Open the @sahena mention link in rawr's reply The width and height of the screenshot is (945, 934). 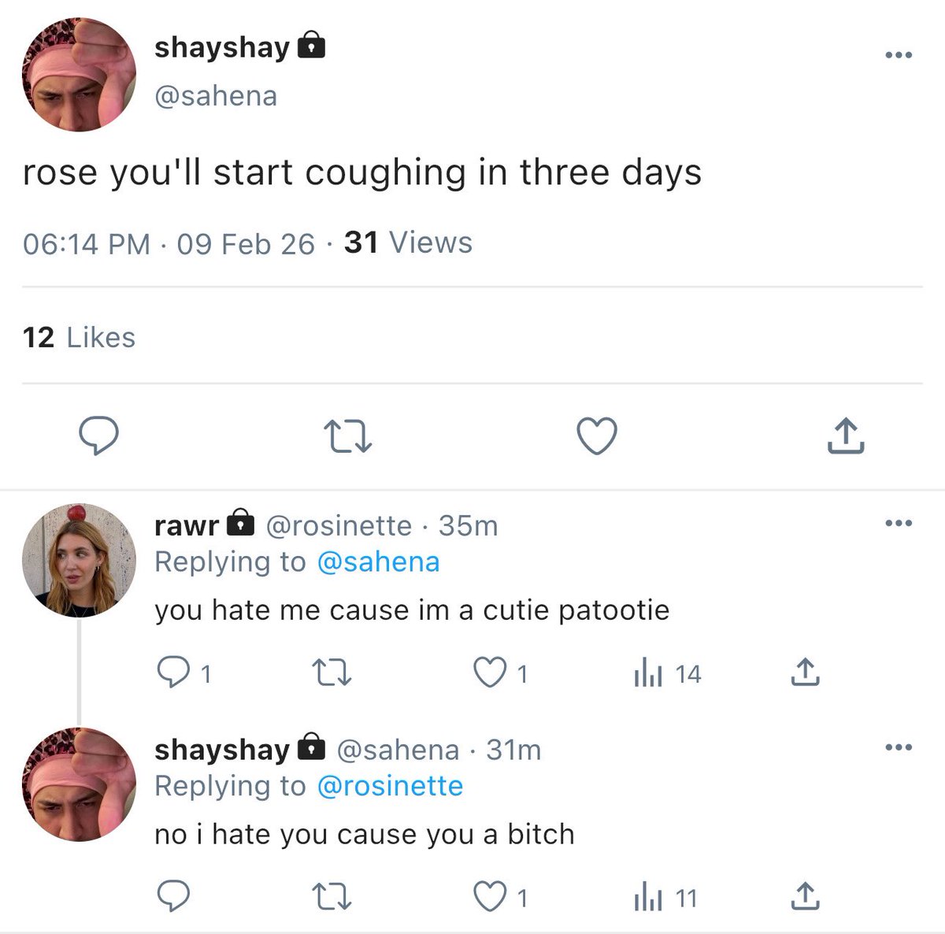[x=378, y=562]
